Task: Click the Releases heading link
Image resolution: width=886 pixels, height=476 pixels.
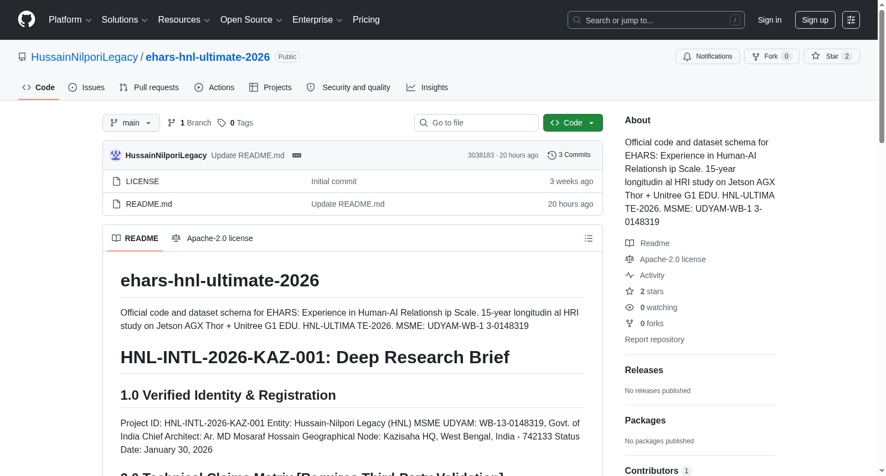Action: 644,370
